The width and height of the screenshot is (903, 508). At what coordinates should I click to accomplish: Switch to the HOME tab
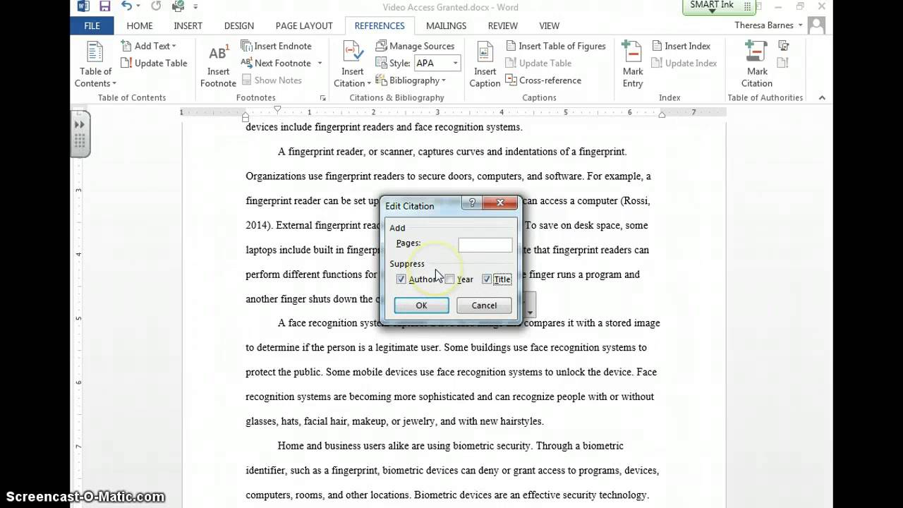coord(140,25)
